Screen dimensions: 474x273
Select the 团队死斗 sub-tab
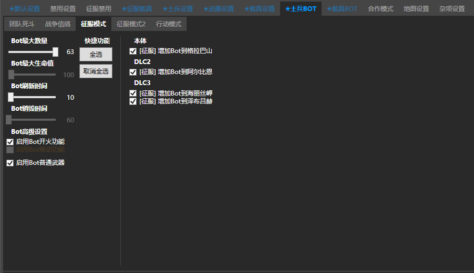pyautogui.click(x=22, y=24)
